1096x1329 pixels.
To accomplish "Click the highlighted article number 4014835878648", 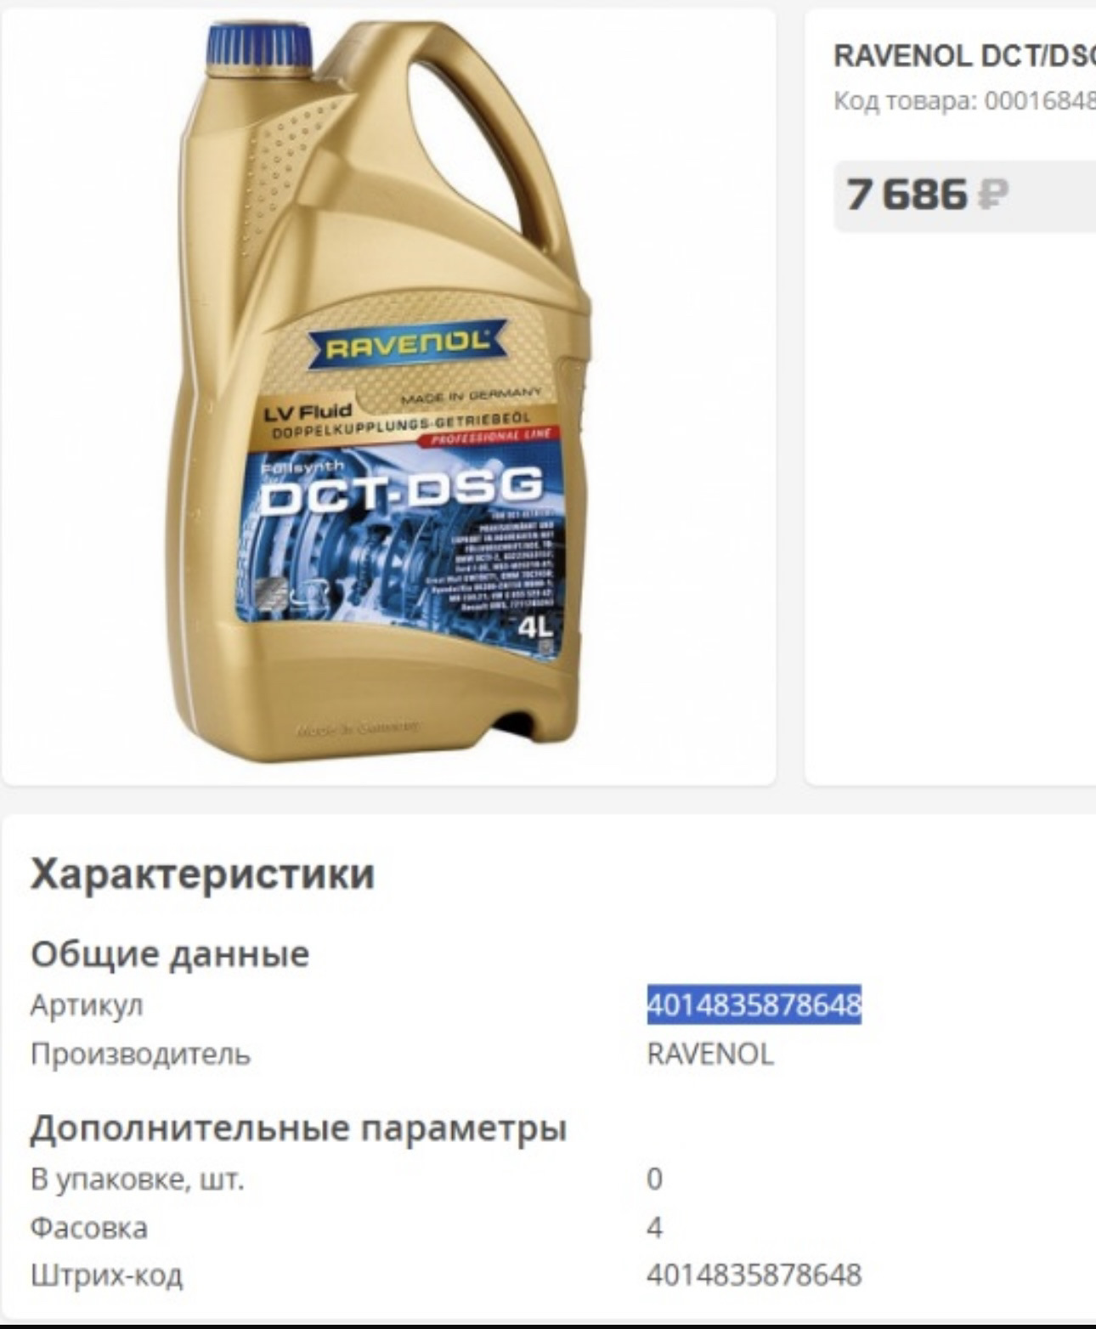I will pos(754,1004).
